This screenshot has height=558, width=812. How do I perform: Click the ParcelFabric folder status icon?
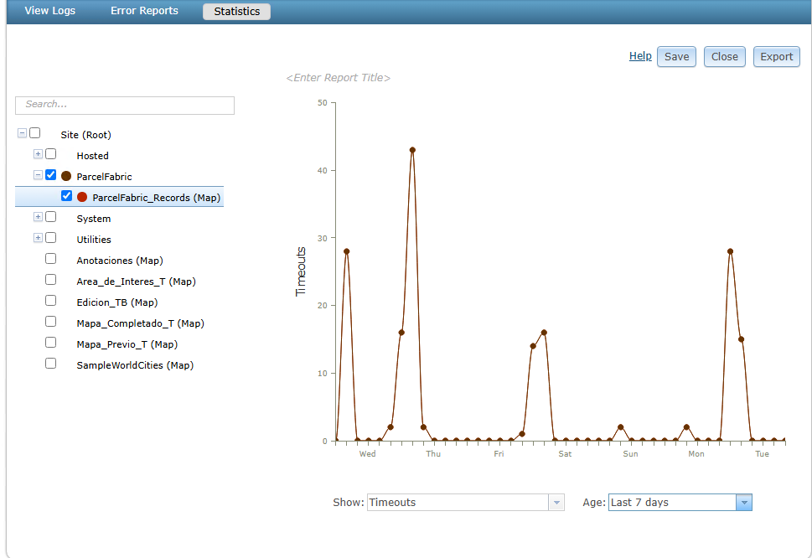coord(65,176)
